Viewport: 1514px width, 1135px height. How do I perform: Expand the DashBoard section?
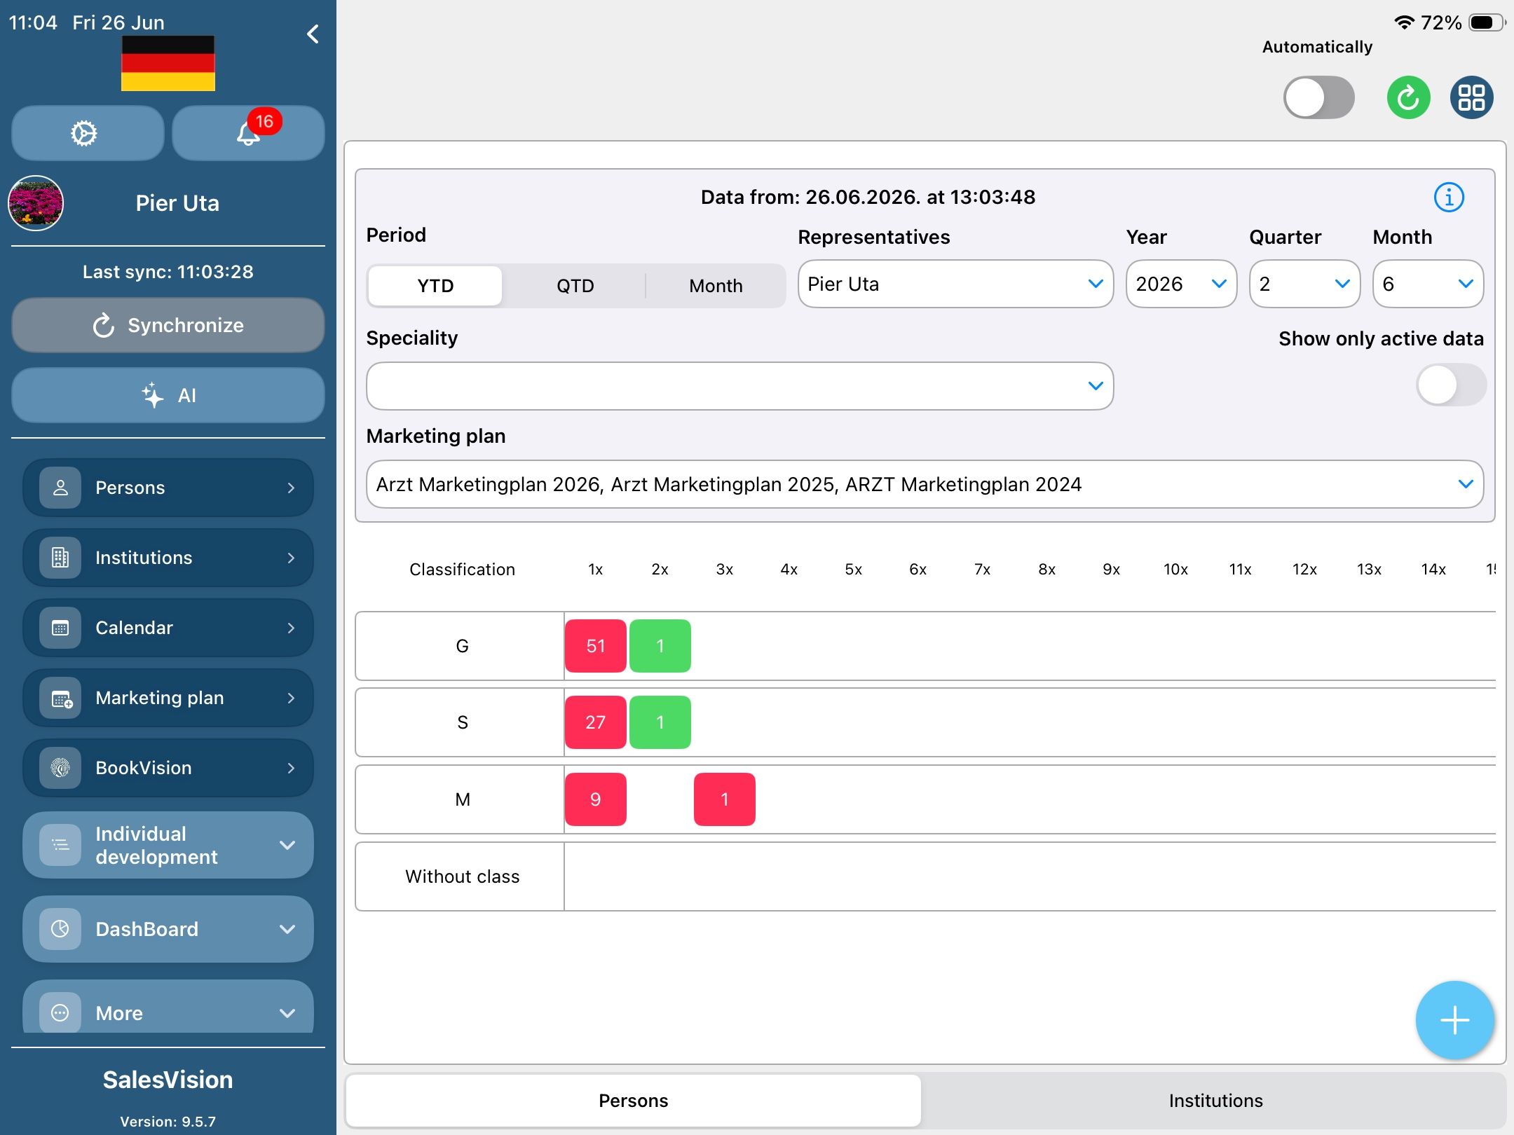pyautogui.click(x=168, y=929)
